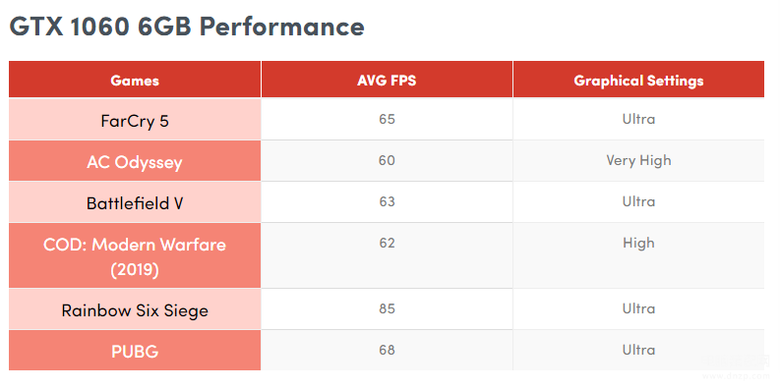Select the AC Odyssey FPS value 60
The image size is (780, 389).
[x=387, y=160]
